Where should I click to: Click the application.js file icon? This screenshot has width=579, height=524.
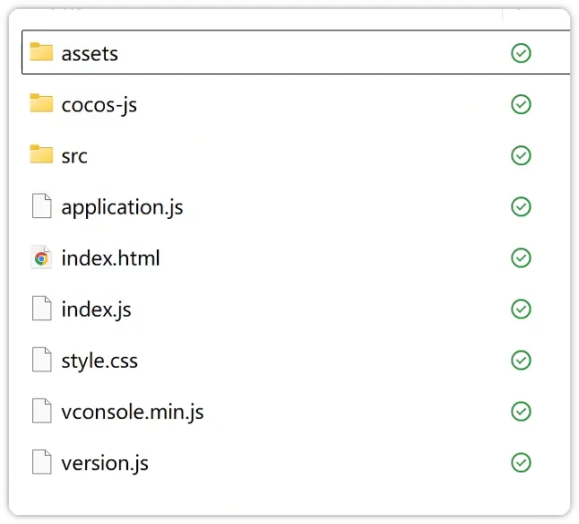pos(41,206)
